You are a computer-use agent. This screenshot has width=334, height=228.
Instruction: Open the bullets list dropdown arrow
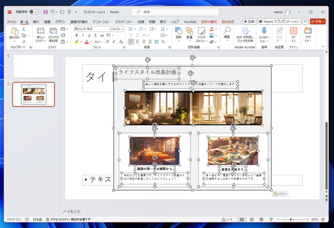(135, 29)
